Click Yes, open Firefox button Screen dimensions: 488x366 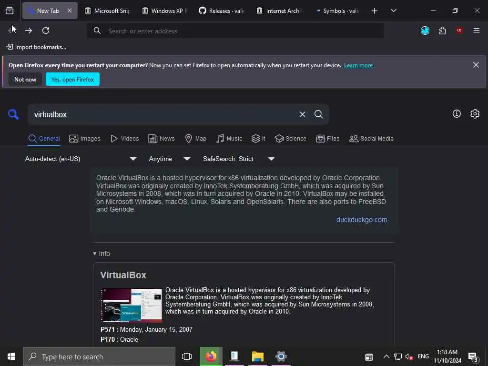tap(72, 80)
